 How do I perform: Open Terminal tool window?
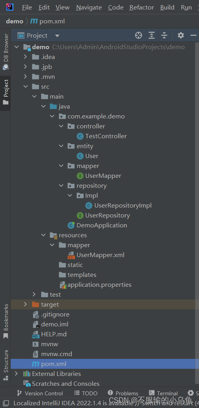point(163,393)
